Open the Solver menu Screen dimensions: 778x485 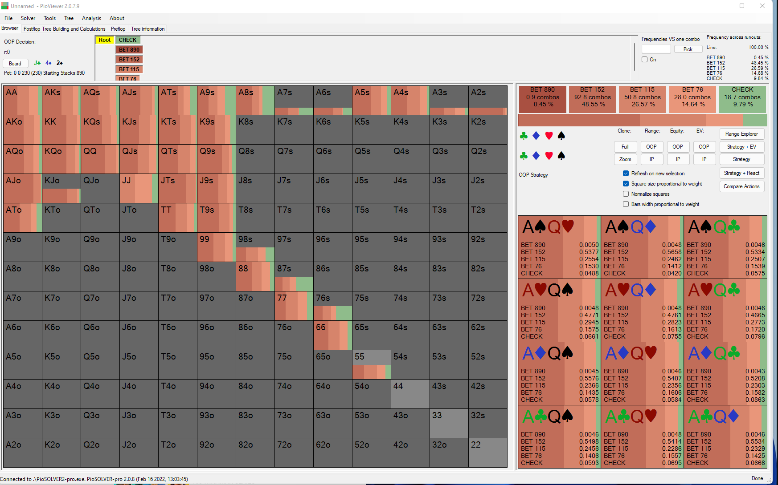pyautogui.click(x=28, y=18)
